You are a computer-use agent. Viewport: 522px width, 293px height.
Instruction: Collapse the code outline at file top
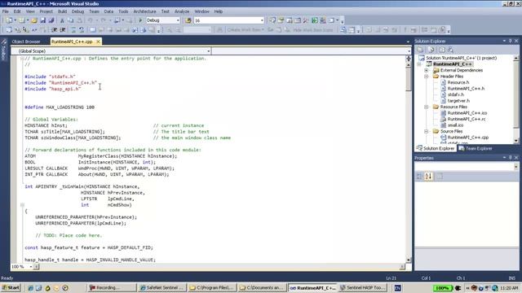click(x=22, y=59)
